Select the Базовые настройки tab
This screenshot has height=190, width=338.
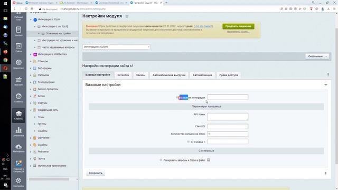tap(98, 75)
